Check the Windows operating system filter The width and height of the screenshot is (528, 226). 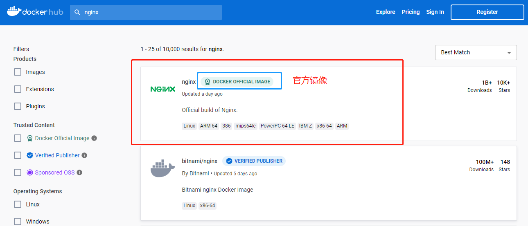(18, 222)
